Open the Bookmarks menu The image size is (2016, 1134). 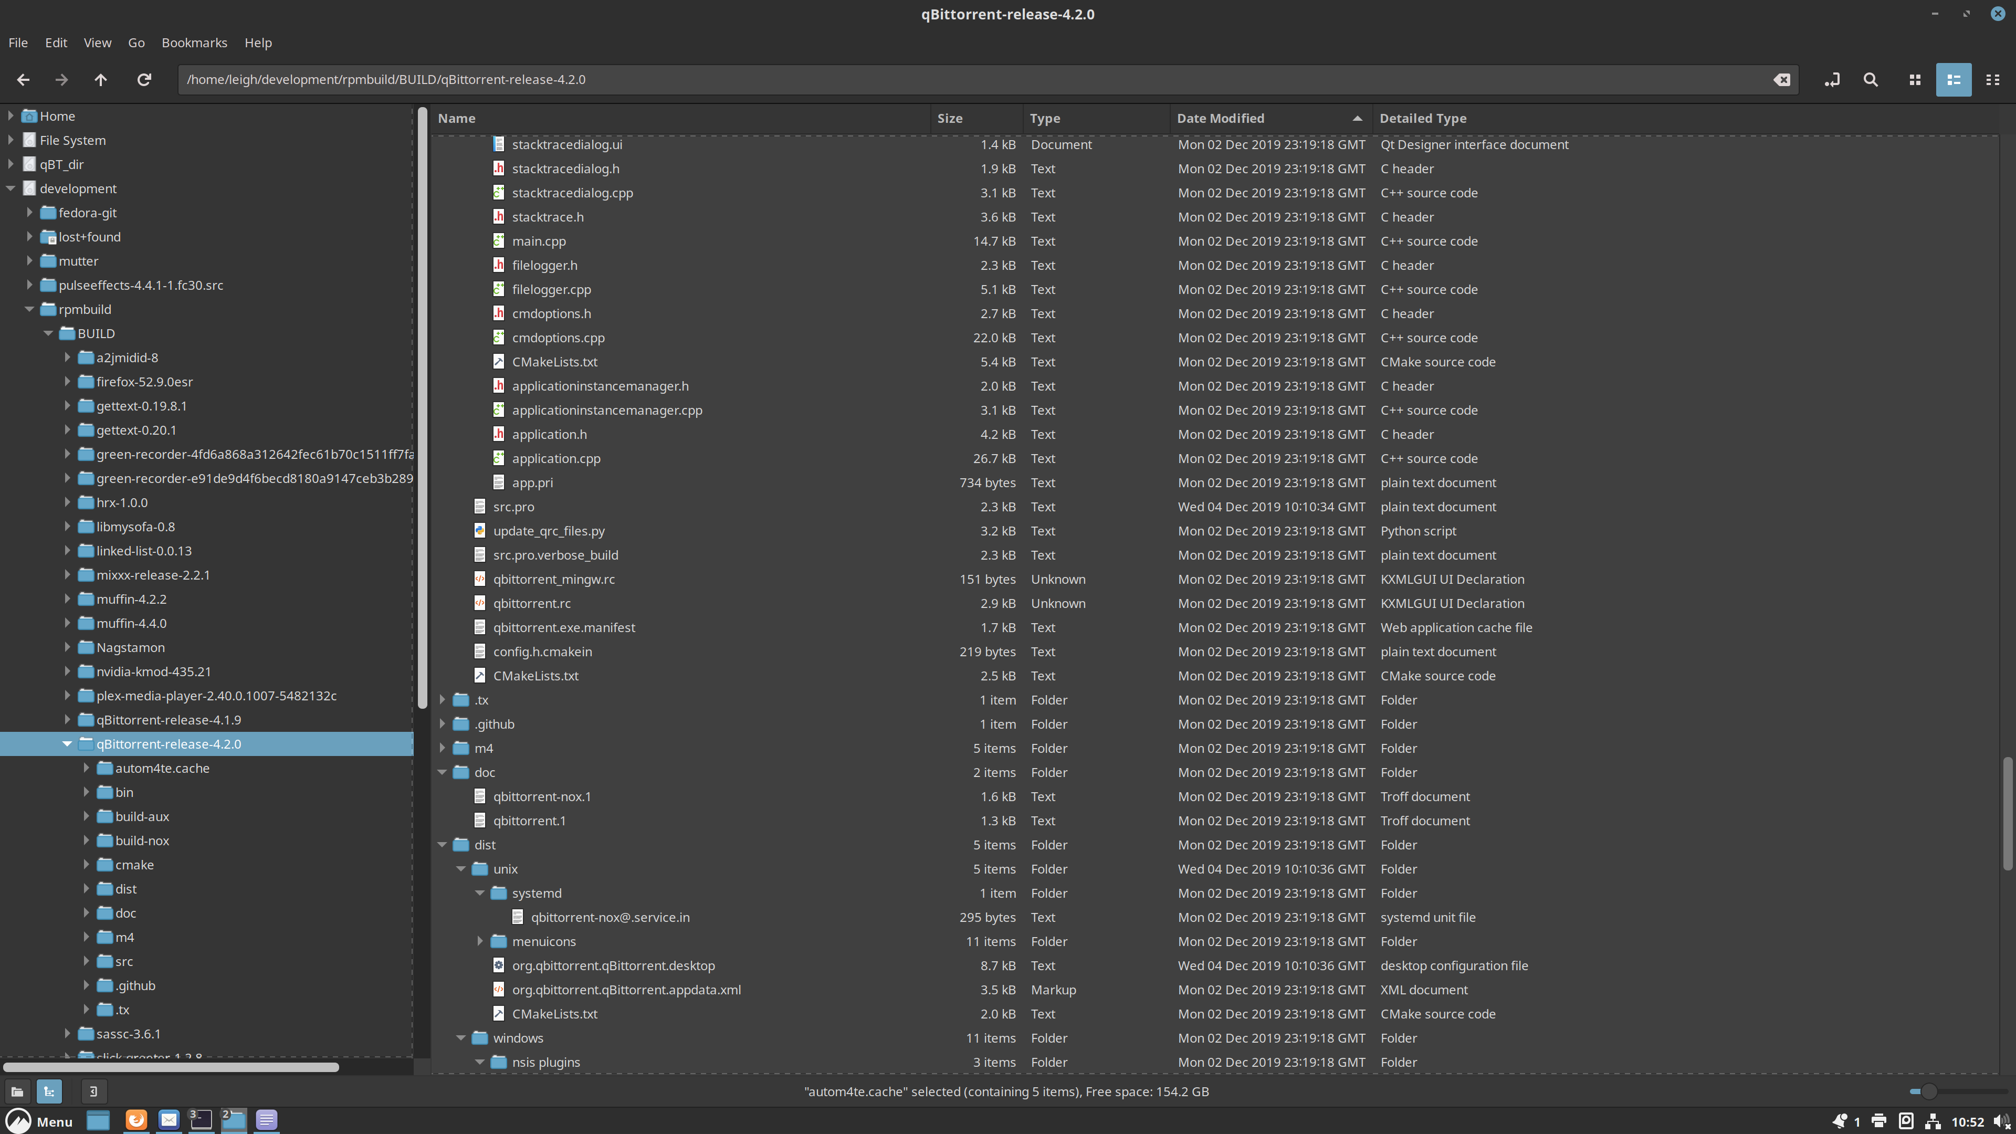pyautogui.click(x=194, y=42)
